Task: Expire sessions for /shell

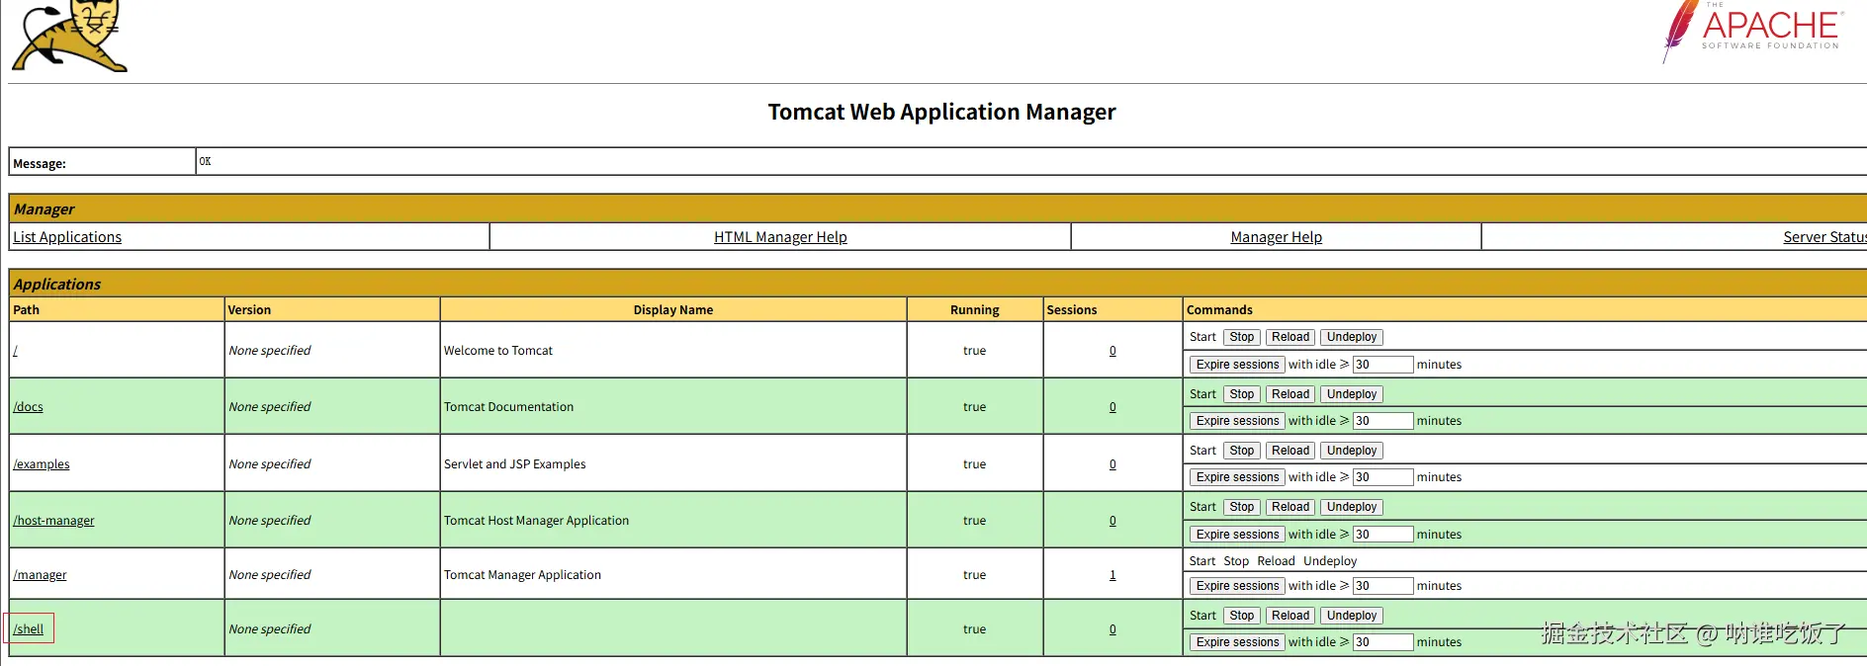Action: (1237, 642)
